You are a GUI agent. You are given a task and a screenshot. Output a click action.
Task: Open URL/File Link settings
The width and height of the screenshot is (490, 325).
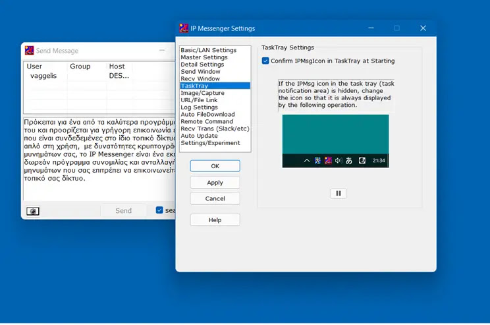215,100
